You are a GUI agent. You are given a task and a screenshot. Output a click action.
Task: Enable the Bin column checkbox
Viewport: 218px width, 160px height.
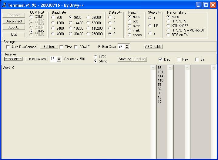[x=197, y=59]
